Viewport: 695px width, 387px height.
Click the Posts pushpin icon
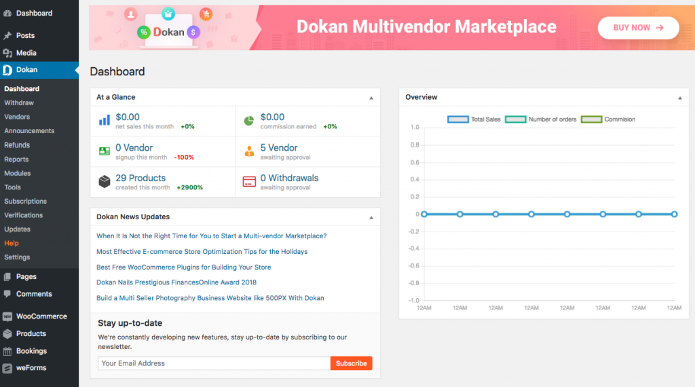7,35
